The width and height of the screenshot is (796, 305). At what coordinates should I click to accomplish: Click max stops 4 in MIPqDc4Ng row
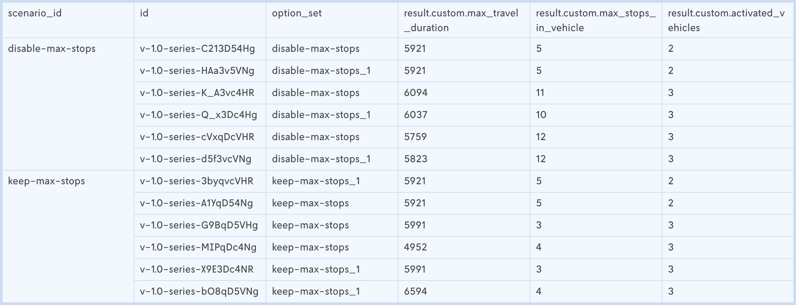click(539, 247)
